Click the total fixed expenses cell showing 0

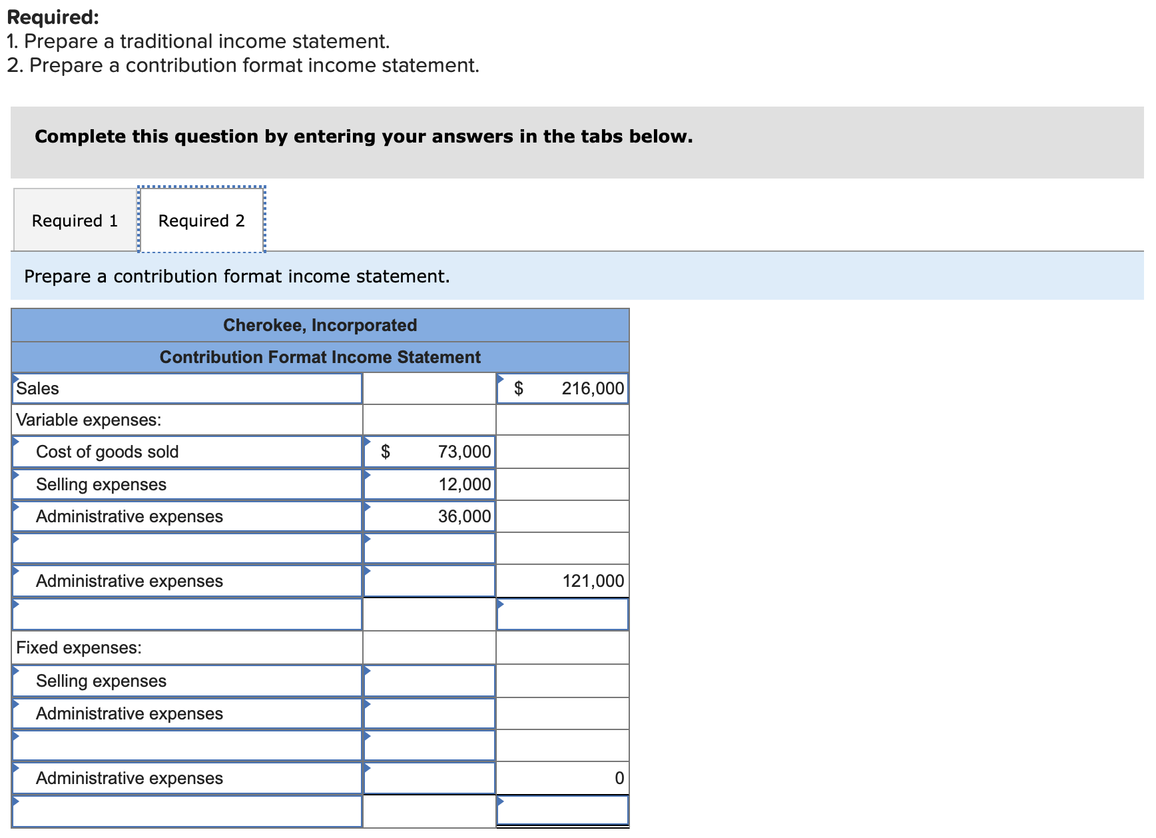[x=563, y=778]
